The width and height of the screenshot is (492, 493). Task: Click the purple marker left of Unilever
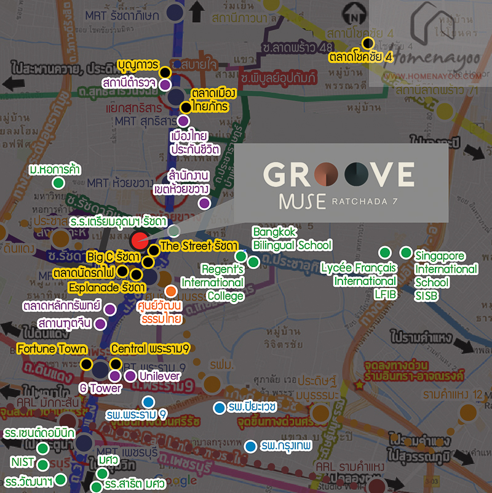pos(130,375)
